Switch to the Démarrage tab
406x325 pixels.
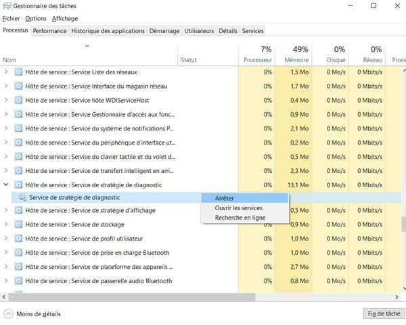(x=164, y=31)
